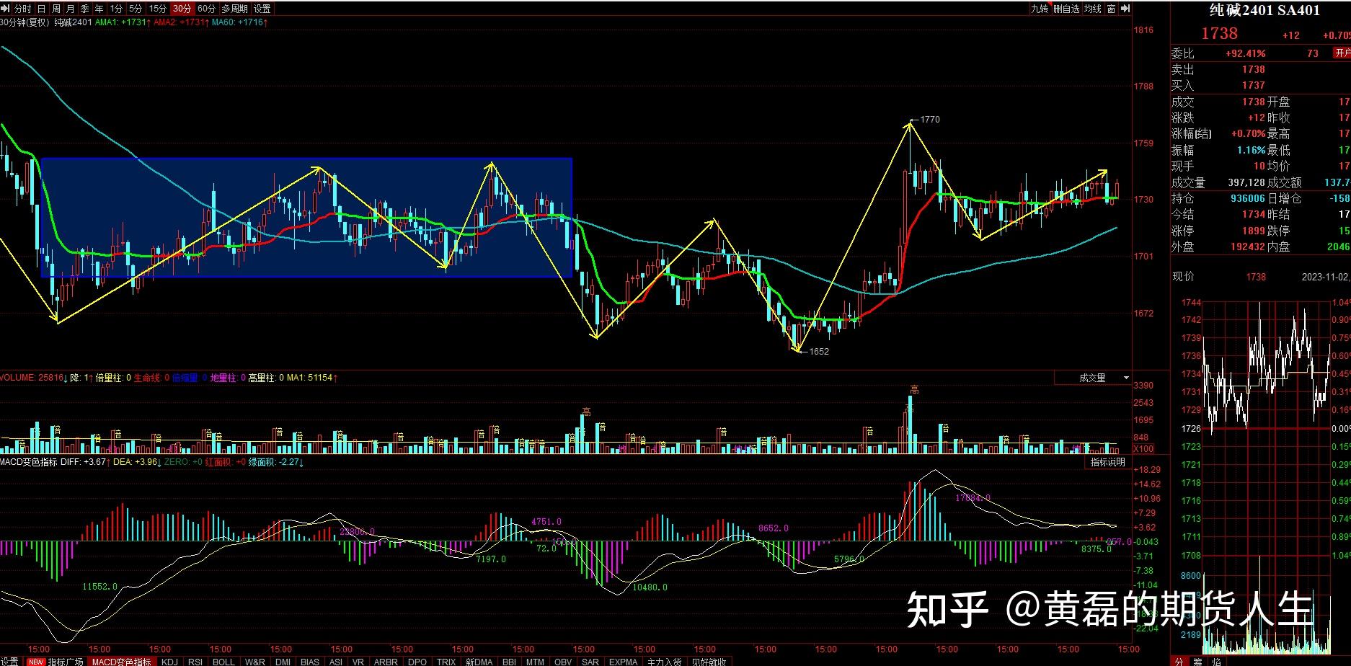Click the 成交量 value 397,128

click(x=1246, y=182)
